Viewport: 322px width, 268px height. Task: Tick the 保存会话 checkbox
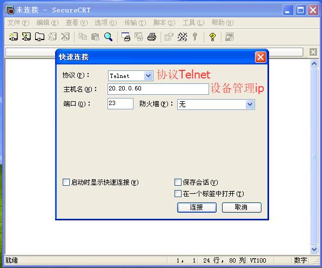178,182
